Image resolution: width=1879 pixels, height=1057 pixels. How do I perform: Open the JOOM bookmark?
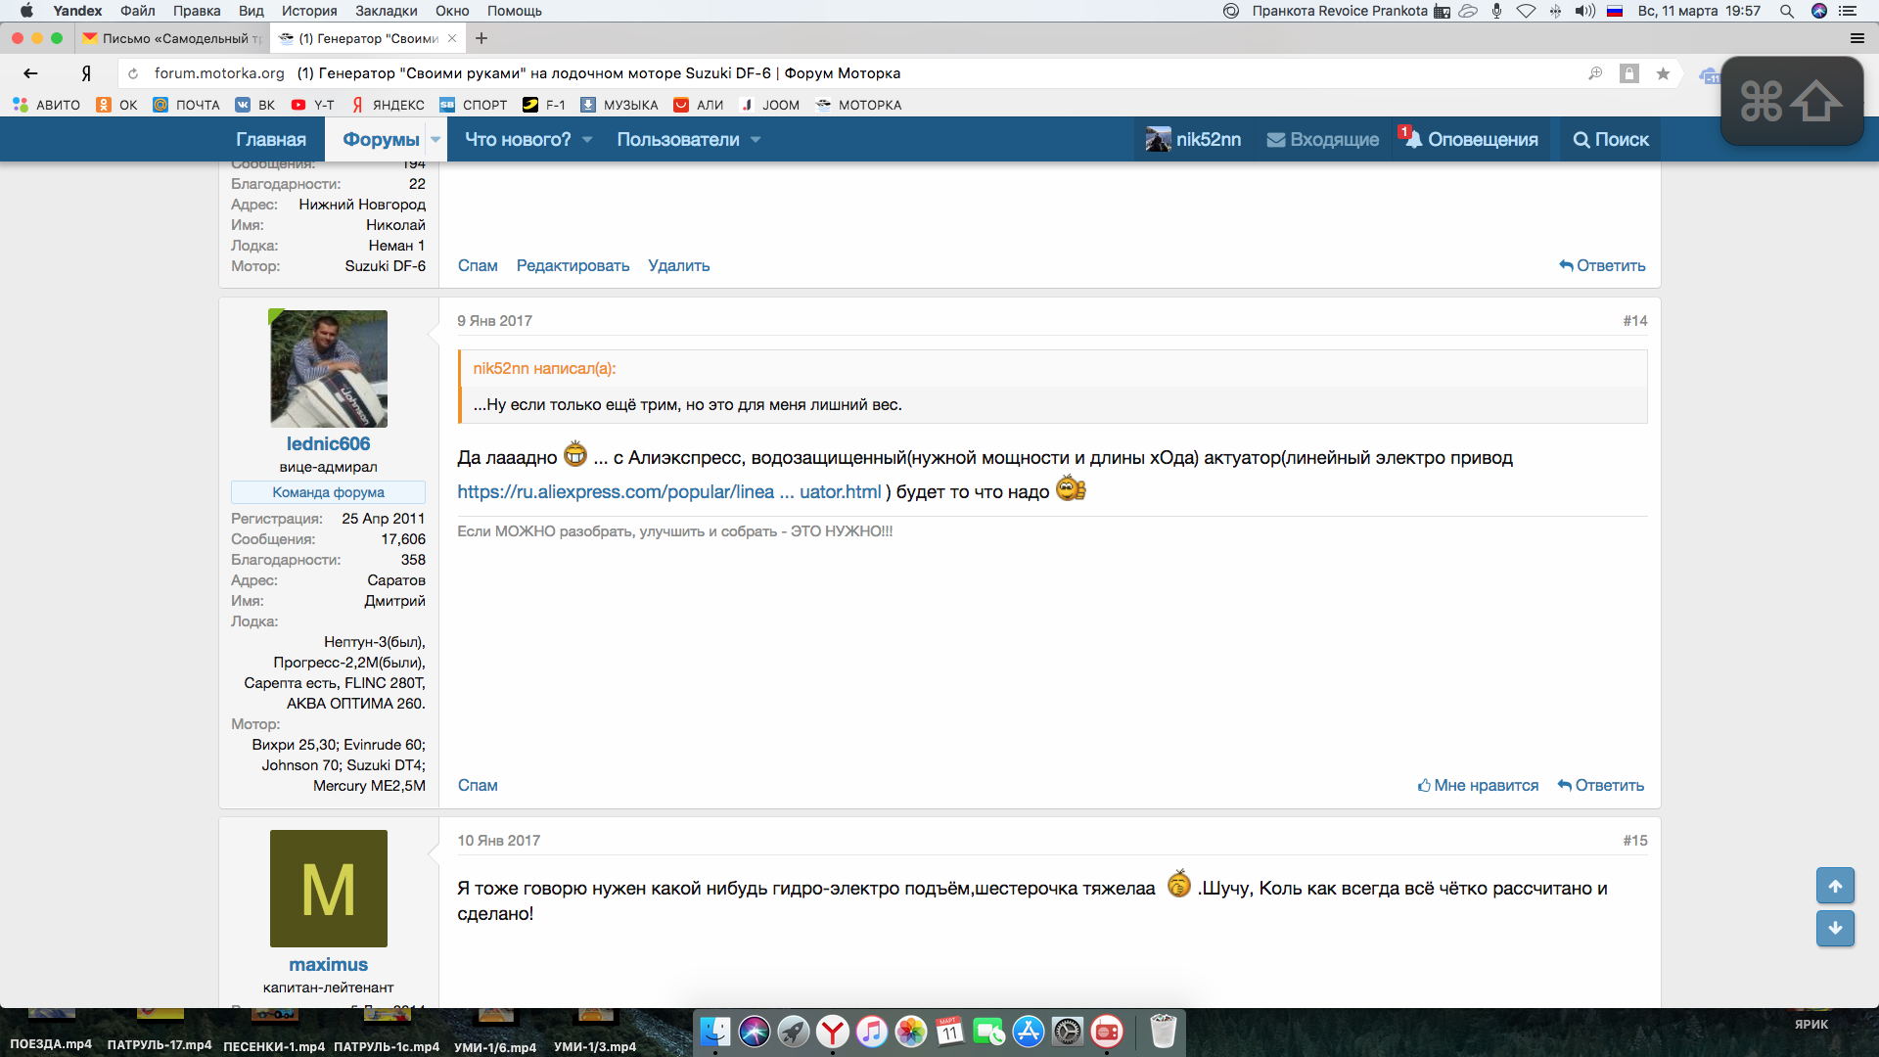[x=770, y=105]
